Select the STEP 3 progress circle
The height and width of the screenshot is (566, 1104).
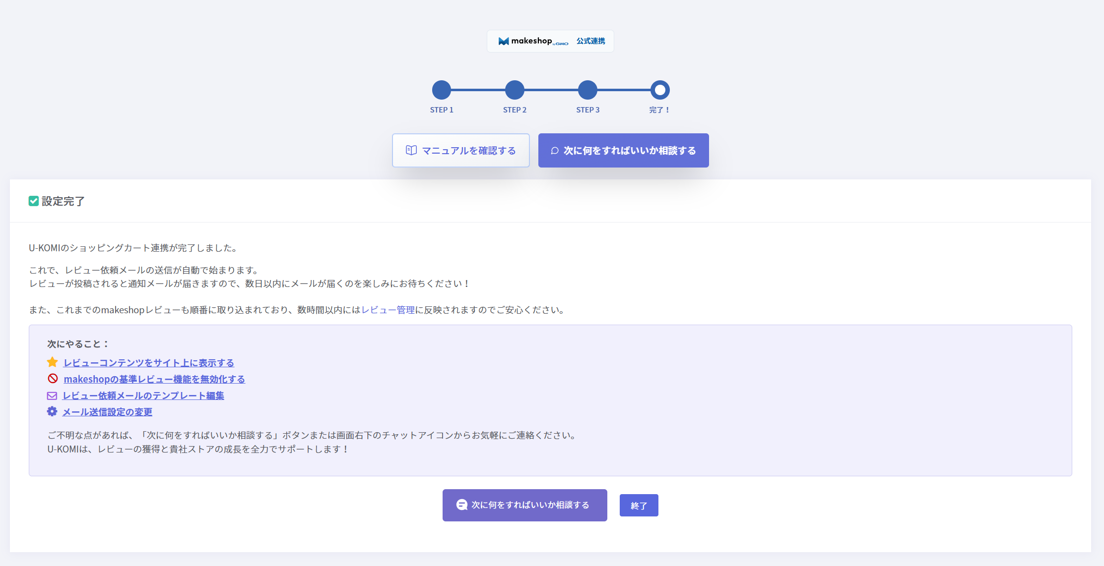click(x=587, y=90)
